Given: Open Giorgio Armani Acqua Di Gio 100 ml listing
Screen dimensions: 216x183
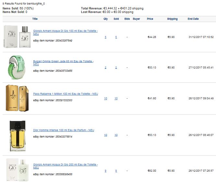Looking at the screenshot, I should coord(66,32).
